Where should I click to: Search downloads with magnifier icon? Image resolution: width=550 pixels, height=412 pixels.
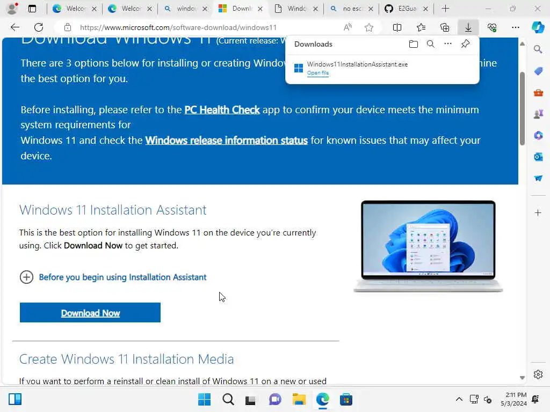[x=431, y=44]
